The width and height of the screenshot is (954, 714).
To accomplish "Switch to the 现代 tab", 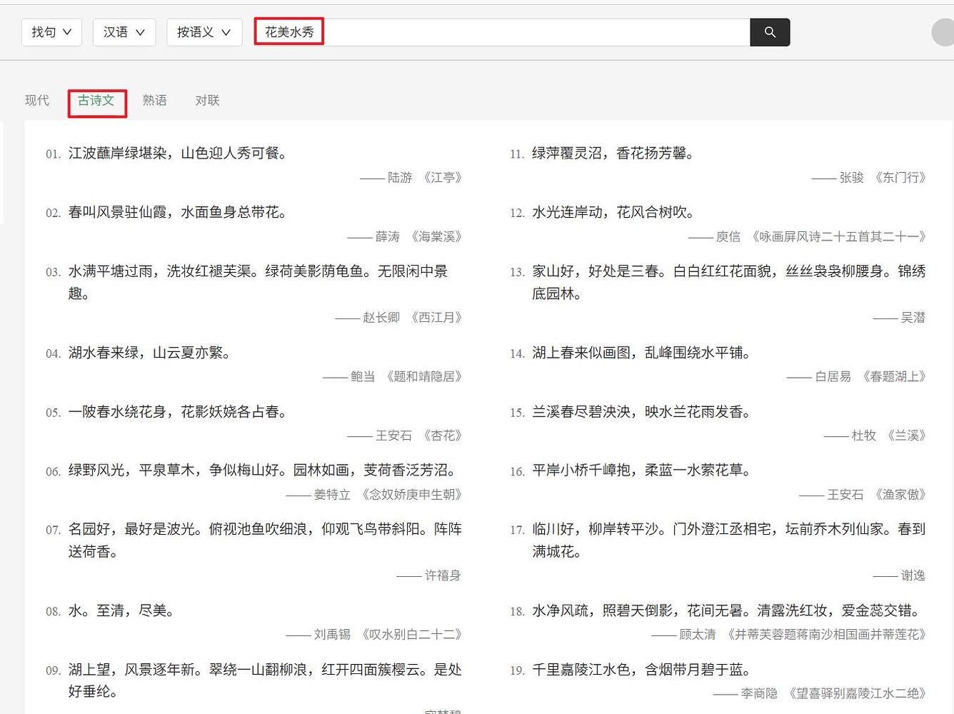I will point(36,100).
